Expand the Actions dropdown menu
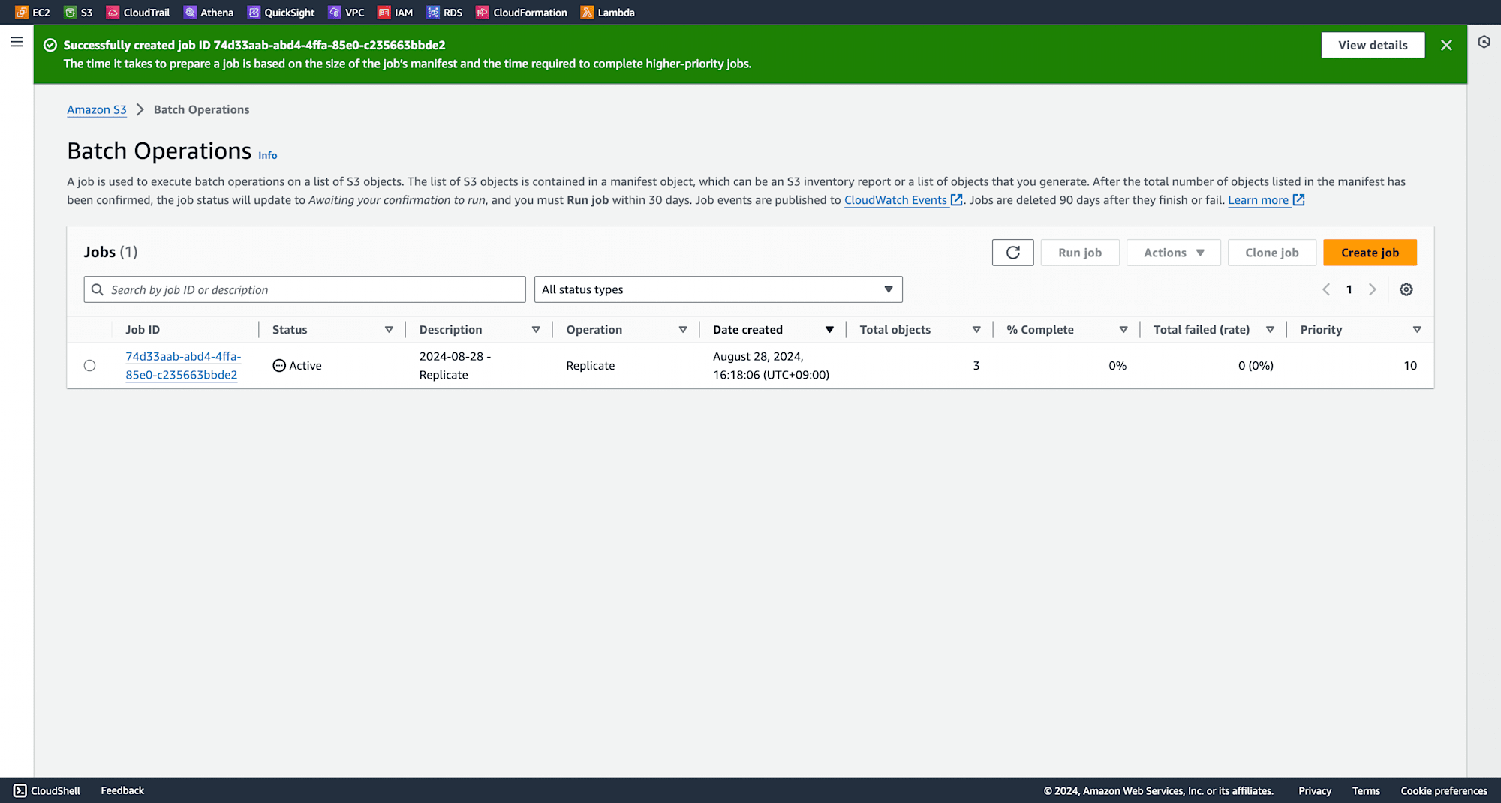Screen dimensions: 1501x803 tap(1174, 253)
